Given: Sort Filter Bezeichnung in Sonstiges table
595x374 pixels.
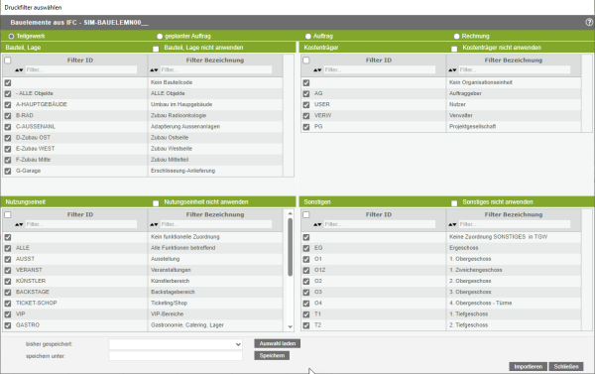Looking at the screenshot, I should (x=452, y=224).
